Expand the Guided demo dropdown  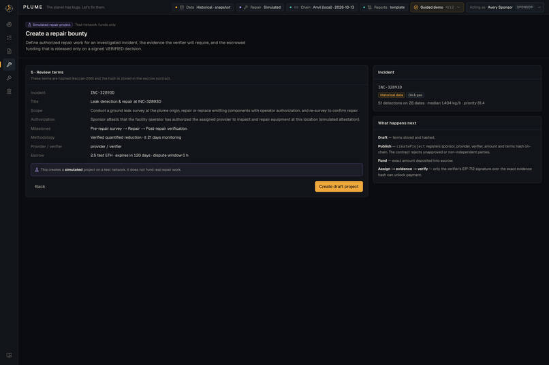(437, 7)
